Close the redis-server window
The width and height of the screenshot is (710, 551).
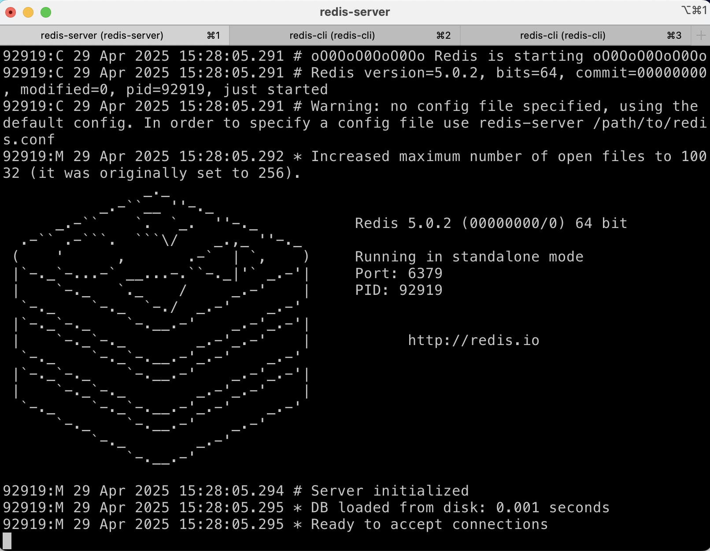tap(11, 12)
